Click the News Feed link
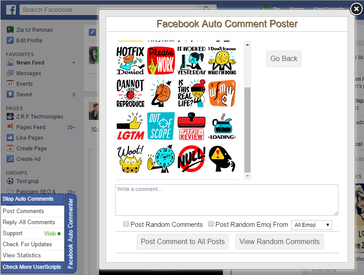Image resolution: width=364 pixels, height=275 pixels. coord(30,63)
